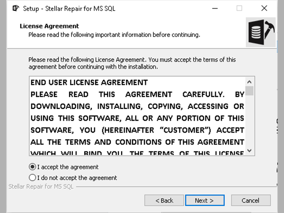This screenshot has width=284, height=213.
Task: Click the license agreement scrollbar thumb
Action: pos(249,91)
